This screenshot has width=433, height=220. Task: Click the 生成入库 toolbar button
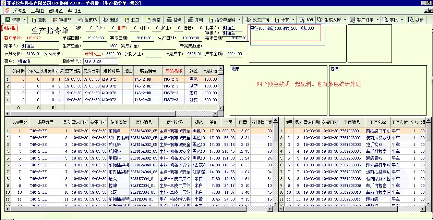click(329, 20)
